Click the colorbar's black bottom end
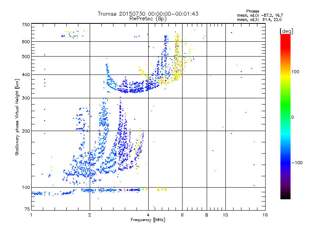This screenshot has width=312, height=234. [x=285, y=197]
